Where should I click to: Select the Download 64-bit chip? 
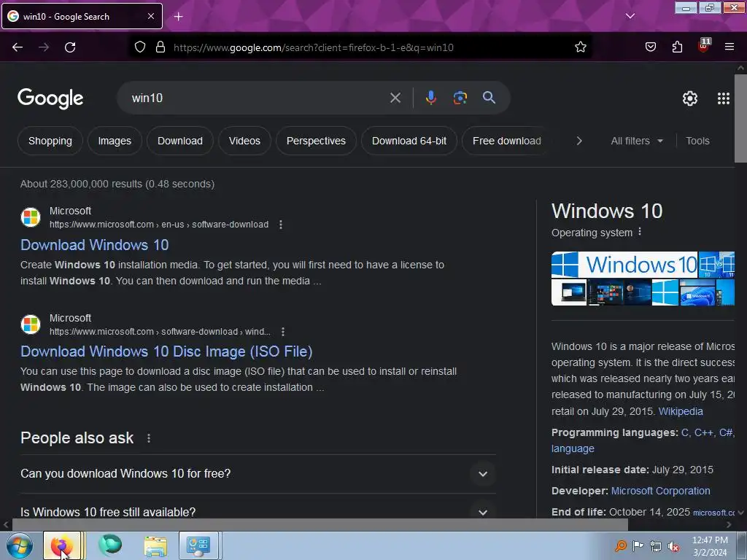[409, 141]
